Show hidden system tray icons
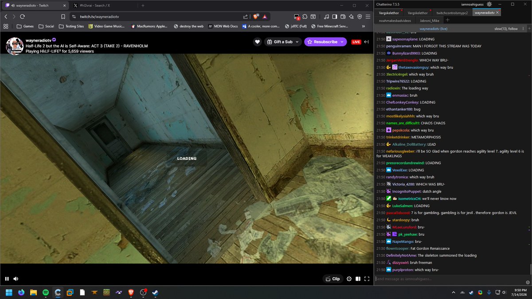This screenshot has width=532, height=299. point(454,292)
